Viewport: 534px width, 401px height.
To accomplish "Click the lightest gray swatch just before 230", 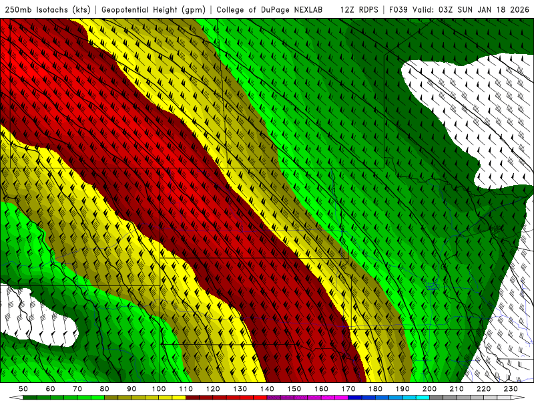I will coord(504,398).
